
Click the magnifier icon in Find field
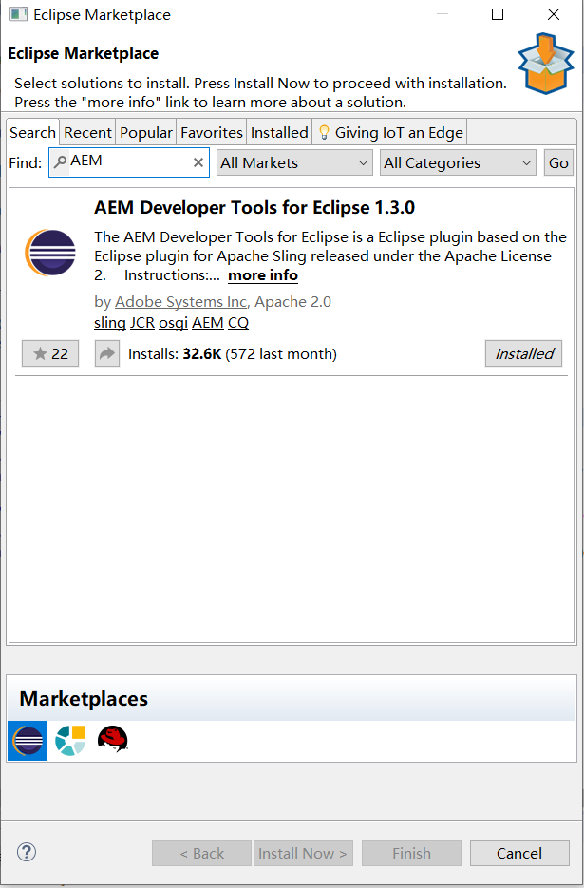coord(60,162)
